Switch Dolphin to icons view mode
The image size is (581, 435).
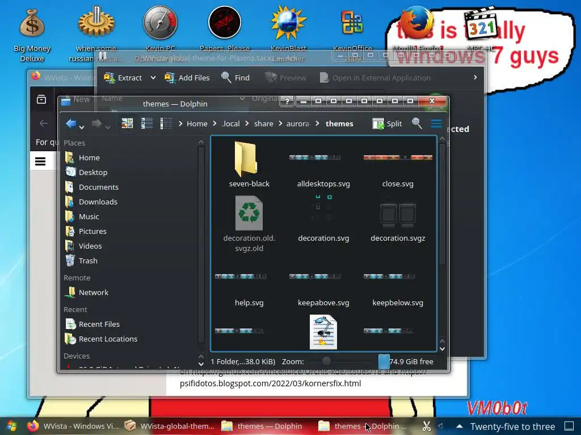(127, 123)
